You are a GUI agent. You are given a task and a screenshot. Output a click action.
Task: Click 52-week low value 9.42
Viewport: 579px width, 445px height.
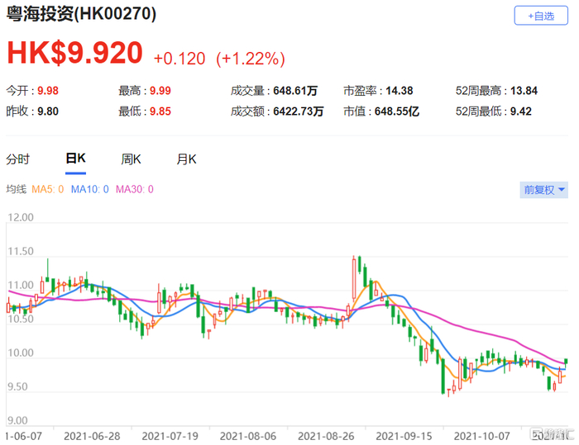tap(520, 111)
